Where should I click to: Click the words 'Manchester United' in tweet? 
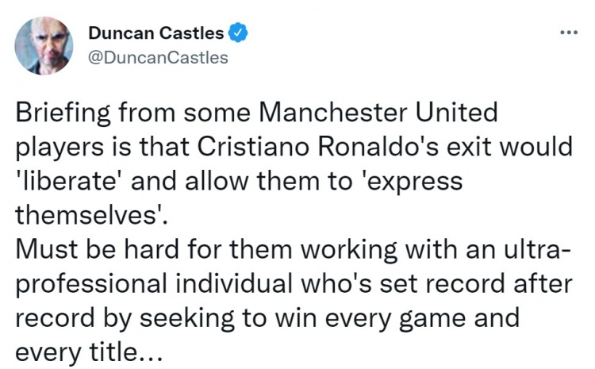(378, 113)
